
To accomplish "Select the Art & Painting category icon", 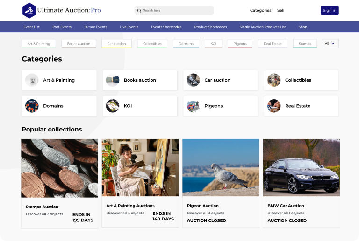I will [x=32, y=80].
